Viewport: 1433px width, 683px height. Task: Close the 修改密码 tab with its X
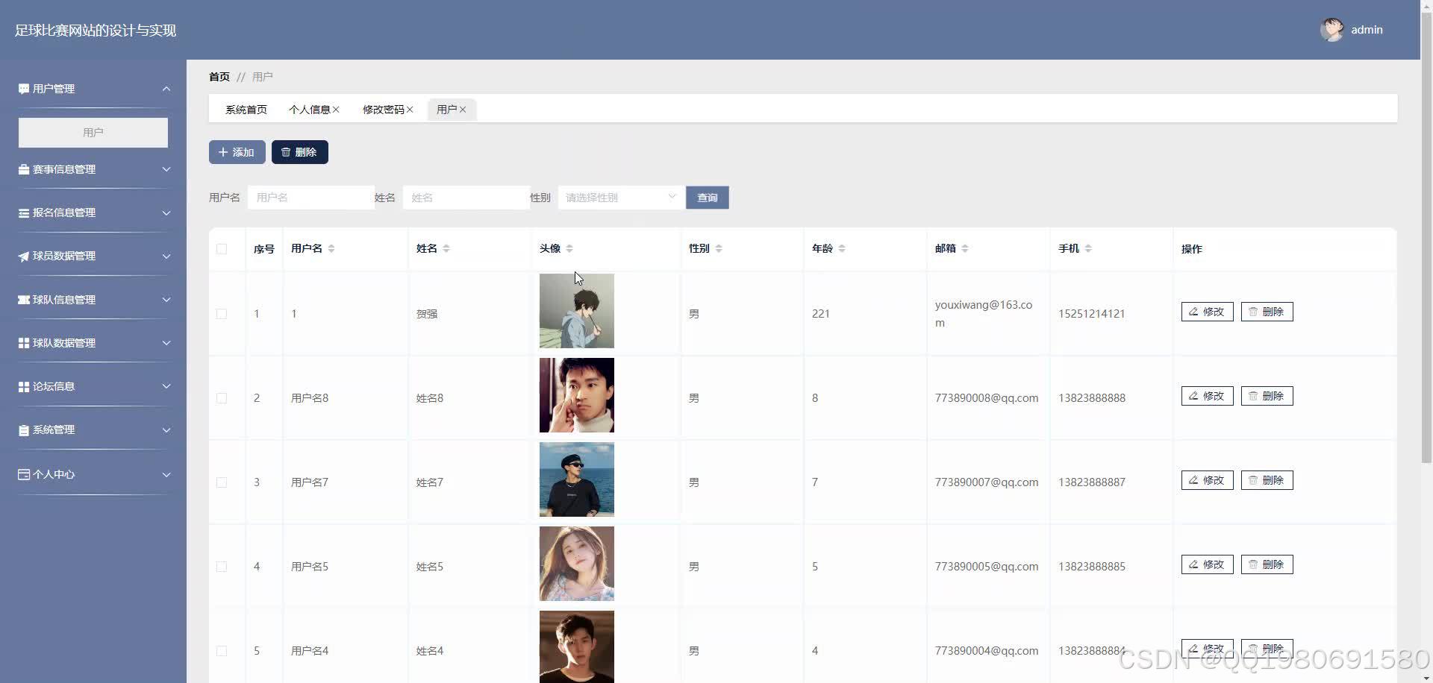[410, 110]
